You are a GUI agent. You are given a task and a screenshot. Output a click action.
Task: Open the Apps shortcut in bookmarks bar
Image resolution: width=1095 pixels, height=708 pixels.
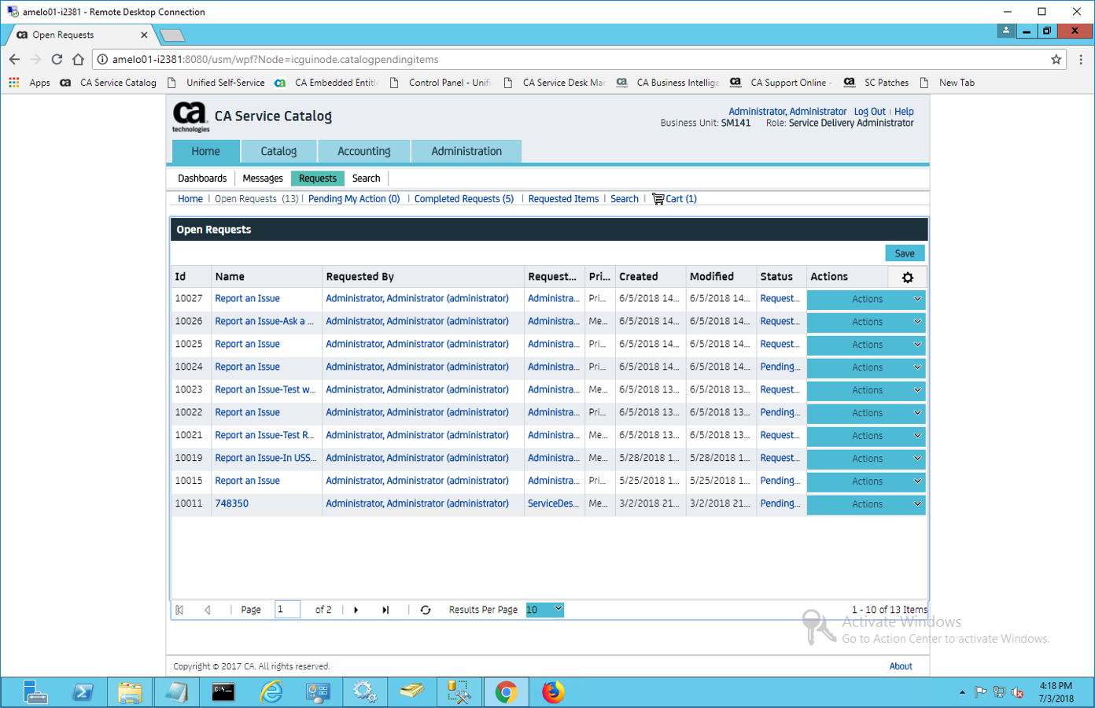[x=29, y=83]
